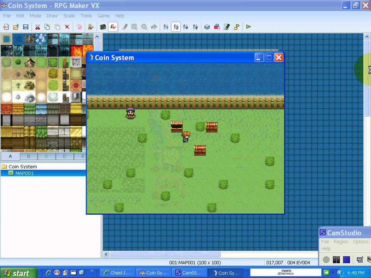Click the opened treasure chest in game

point(177,126)
